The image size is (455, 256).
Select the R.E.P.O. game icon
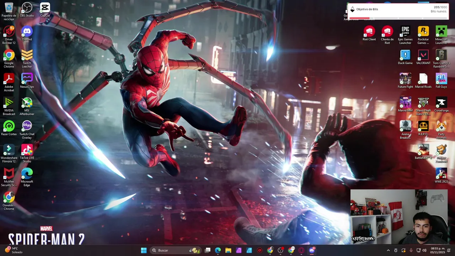click(423, 128)
